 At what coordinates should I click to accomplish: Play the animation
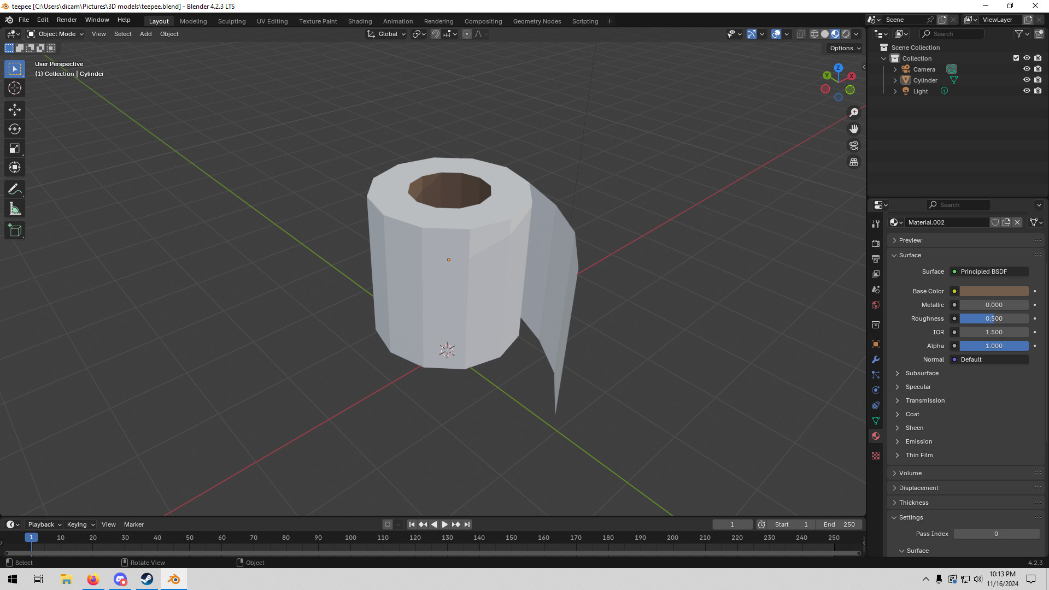[444, 524]
